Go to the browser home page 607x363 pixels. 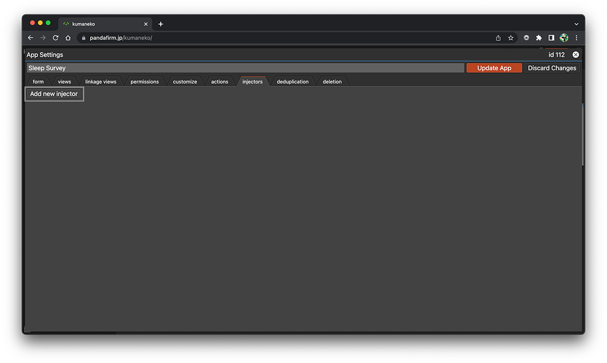[x=68, y=38]
